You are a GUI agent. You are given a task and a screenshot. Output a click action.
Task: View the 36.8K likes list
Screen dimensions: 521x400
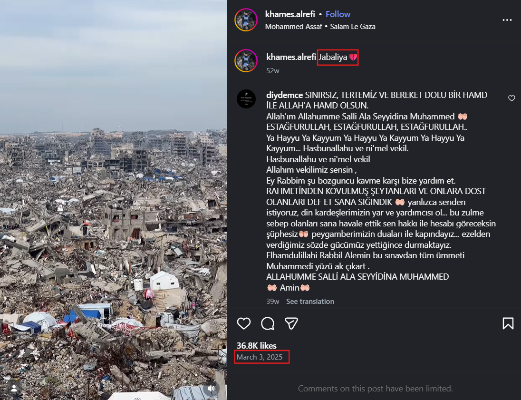coord(257,346)
